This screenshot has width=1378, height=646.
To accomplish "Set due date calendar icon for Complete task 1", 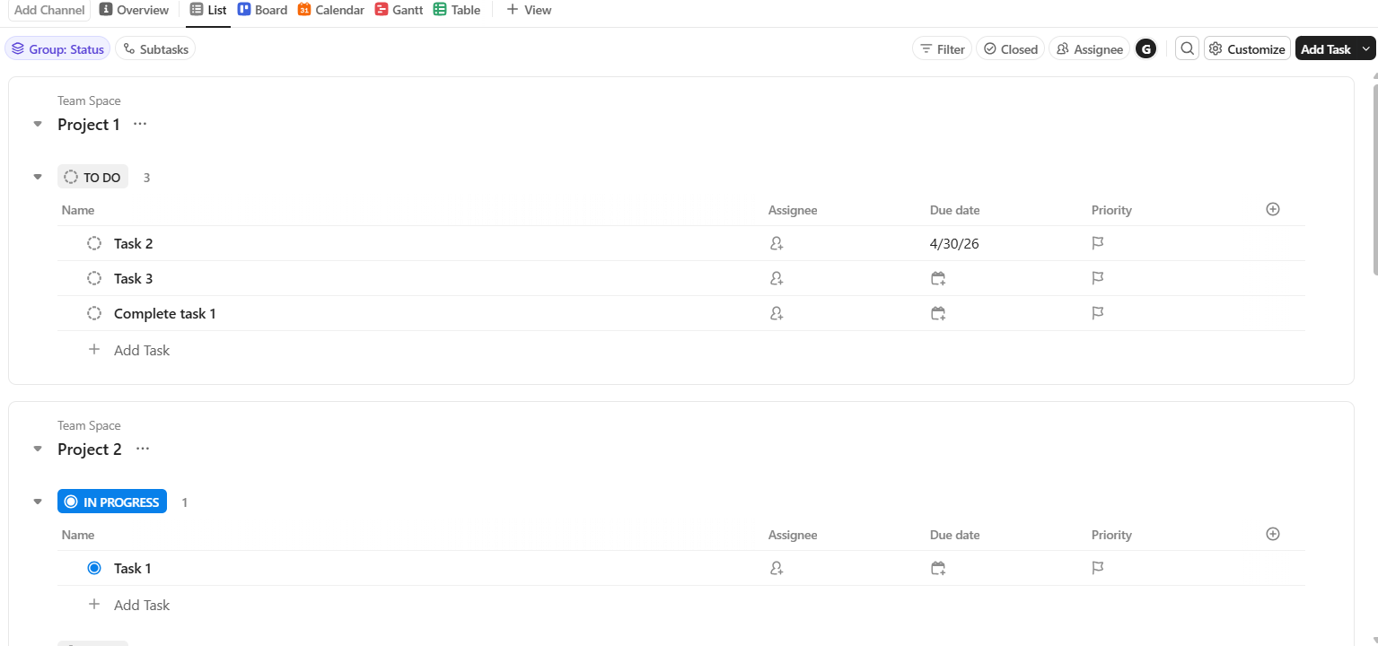I will tap(938, 313).
